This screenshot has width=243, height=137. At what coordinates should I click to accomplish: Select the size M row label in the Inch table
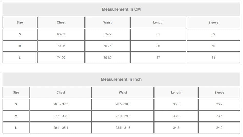click(x=16, y=116)
